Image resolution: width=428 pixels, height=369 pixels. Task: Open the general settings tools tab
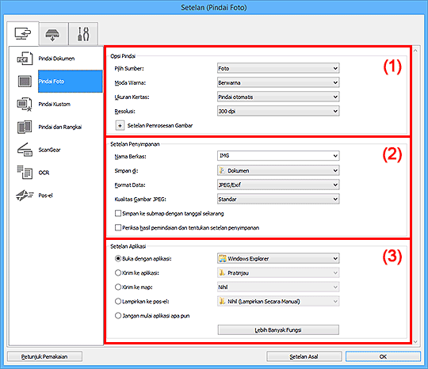click(83, 34)
